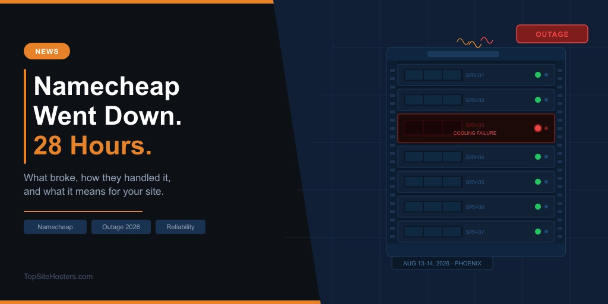This screenshot has height=304, width=608.
Task: Click the darkened drive bays on SRV-03
Action: pos(433,128)
